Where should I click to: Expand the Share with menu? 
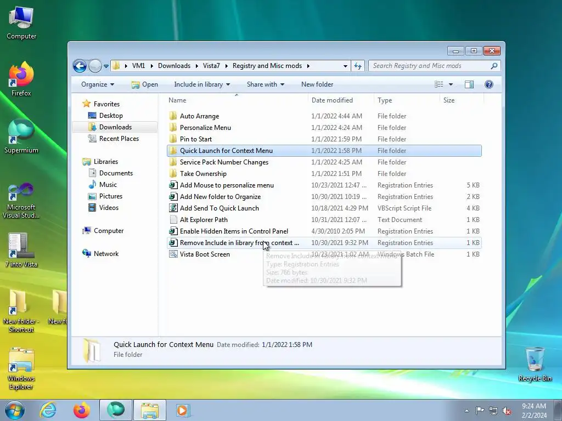tap(265, 84)
